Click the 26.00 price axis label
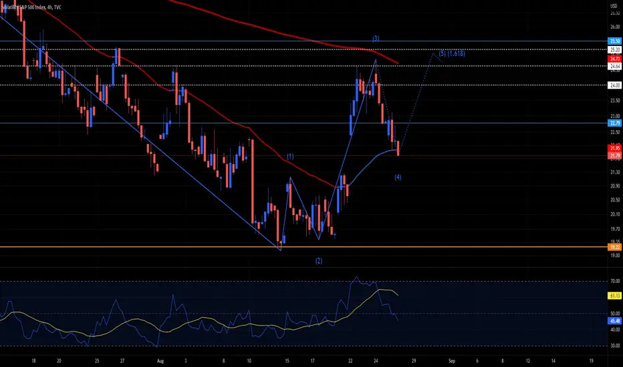This screenshot has height=367, width=623. coord(615,27)
